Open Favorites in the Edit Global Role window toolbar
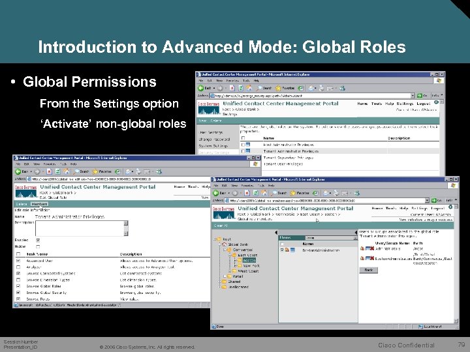Screen dimensions: 470x352 click(x=102, y=171)
